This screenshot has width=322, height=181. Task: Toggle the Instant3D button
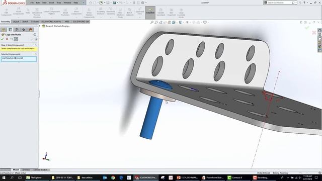pyautogui.click(x=150, y=12)
